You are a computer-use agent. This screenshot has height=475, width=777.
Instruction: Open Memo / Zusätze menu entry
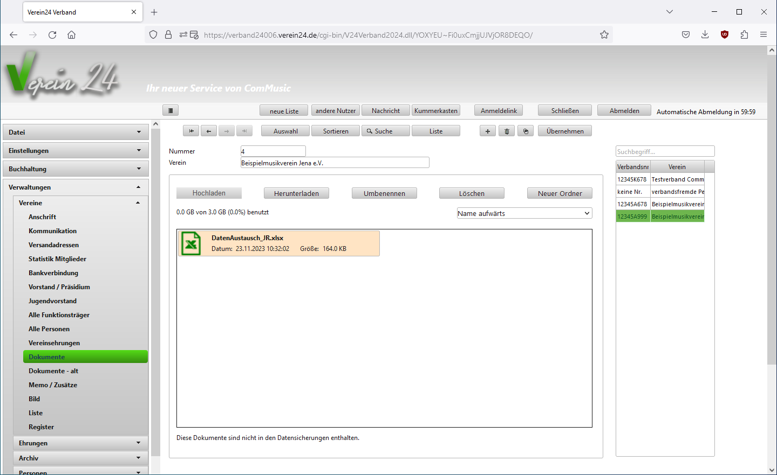pos(53,385)
